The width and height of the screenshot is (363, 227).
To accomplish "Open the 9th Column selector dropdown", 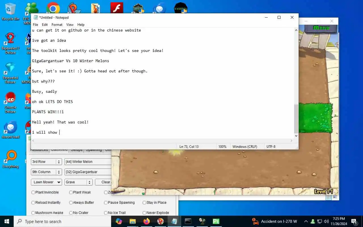I will point(46,172).
